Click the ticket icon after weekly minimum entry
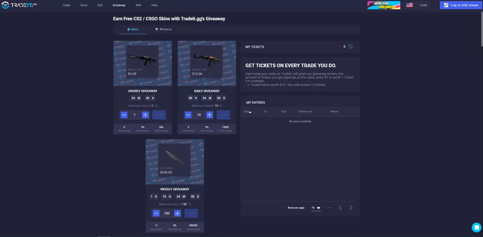Screen dimensions: 483x237 click(x=190, y=204)
